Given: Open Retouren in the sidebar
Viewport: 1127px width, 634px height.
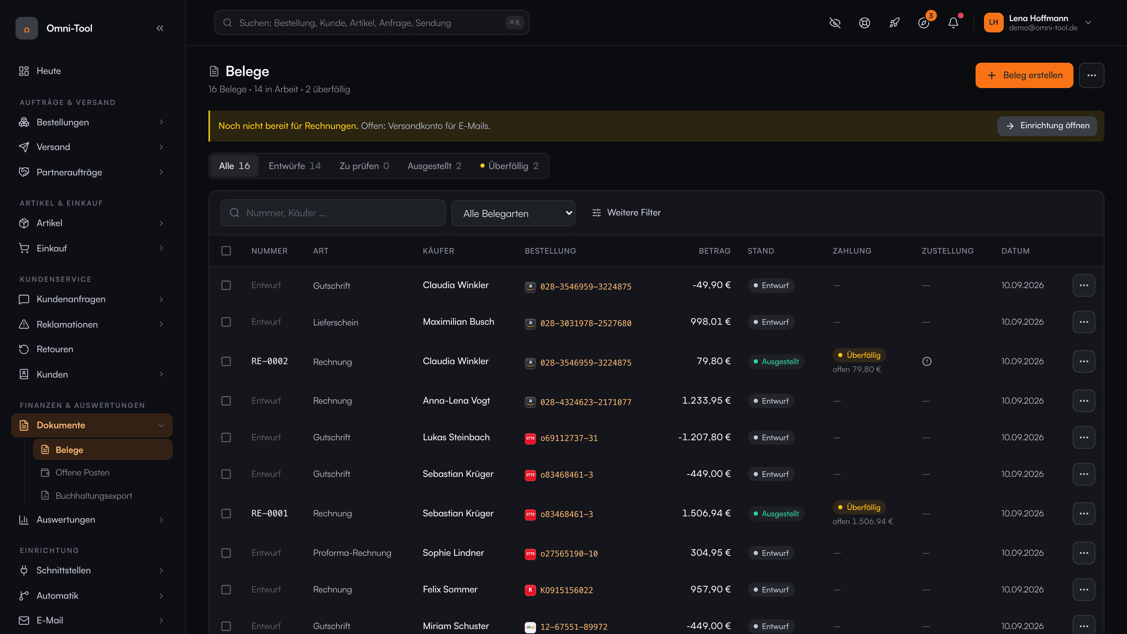Looking at the screenshot, I should [x=92, y=349].
